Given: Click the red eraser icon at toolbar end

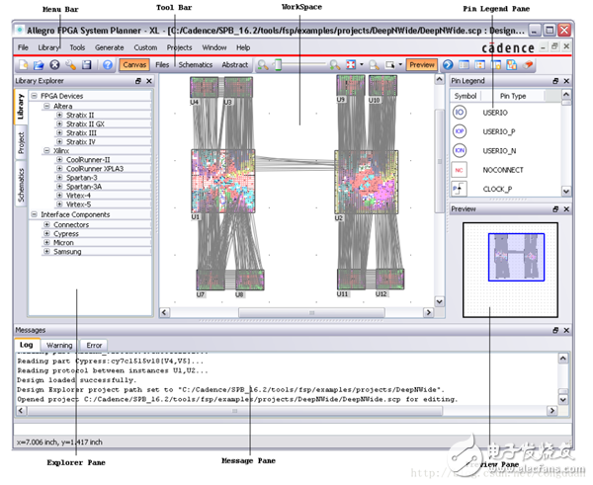Looking at the screenshot, I should pyautogui.click(x=529, y=64).
